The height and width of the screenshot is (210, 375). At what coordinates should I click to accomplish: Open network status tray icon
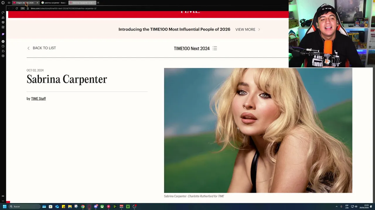click(352, 206)
